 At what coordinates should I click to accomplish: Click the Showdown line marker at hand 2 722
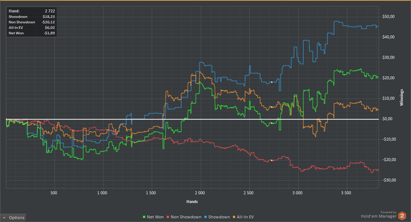click(x=271, y=82)
